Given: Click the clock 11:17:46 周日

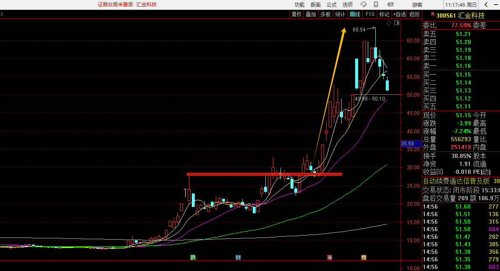Looking at the screenshot, I should point(461,5).
